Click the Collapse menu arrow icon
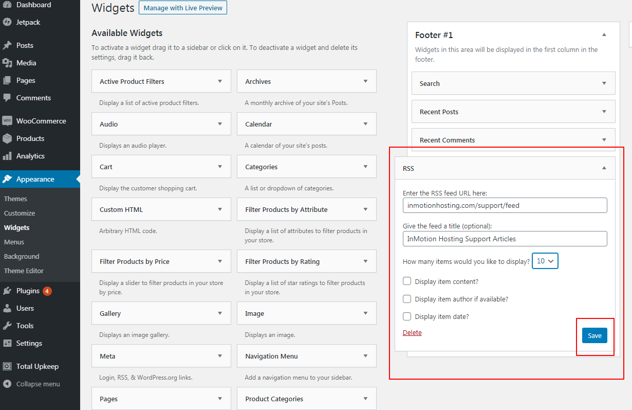Viewport: 632px width, 410px height. [7, 384]
